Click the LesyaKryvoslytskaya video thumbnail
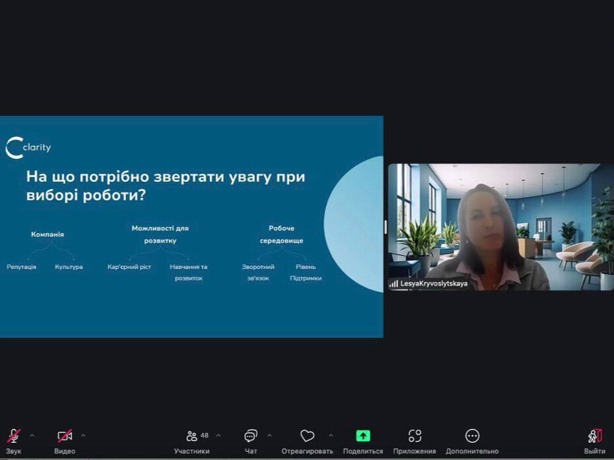This screenshot has height=460, width=614. (x=501, y=227)
